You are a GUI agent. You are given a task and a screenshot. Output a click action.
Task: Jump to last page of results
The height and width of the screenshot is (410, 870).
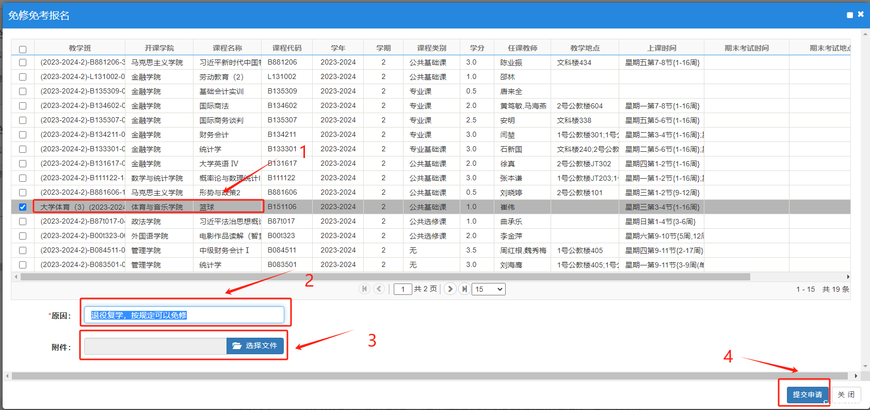(x=464, y=289)
